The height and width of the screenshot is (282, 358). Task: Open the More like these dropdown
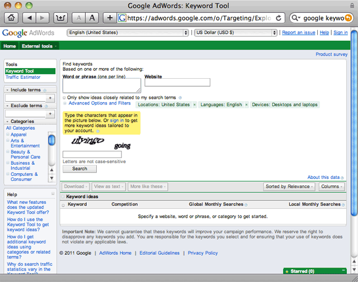pyautogui.click(x=148, y=187)
